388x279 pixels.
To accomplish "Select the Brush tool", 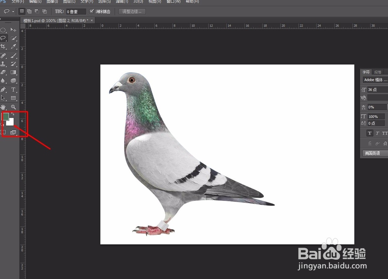I will coord(13,56).
